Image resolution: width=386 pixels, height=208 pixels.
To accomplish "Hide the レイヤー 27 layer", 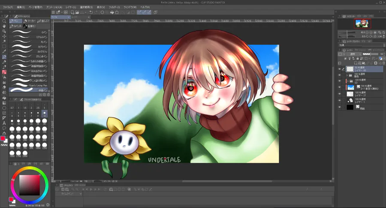I will [x=340, y=94].
